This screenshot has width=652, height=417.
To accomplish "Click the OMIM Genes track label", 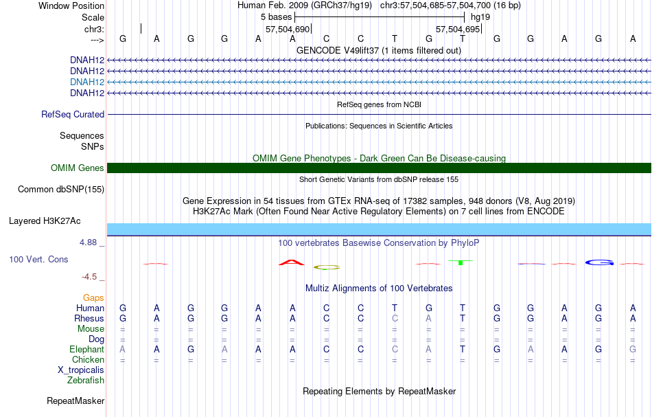I will pos(78,168).
